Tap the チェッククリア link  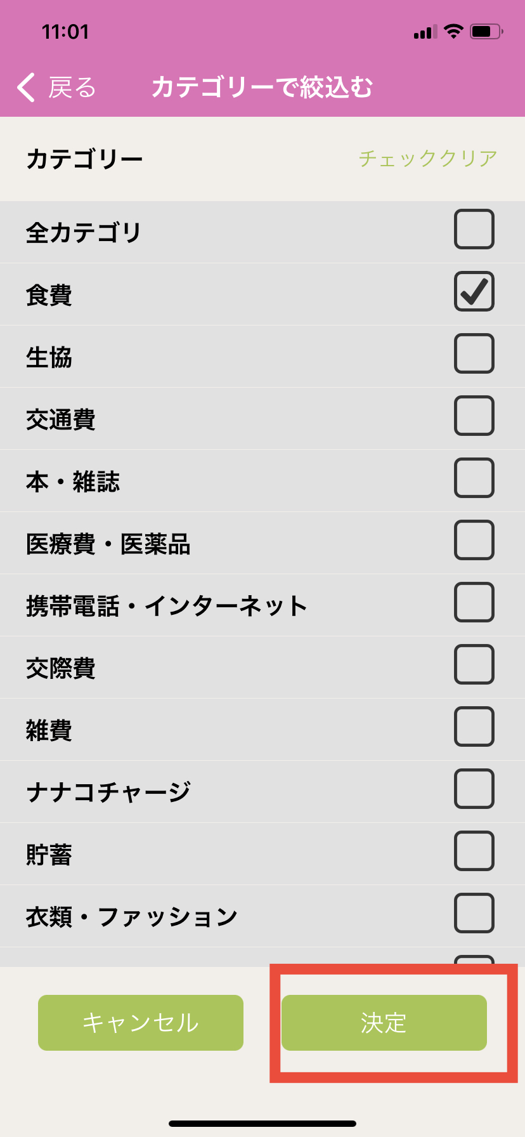pyautogui.click(x=428, y=158)
